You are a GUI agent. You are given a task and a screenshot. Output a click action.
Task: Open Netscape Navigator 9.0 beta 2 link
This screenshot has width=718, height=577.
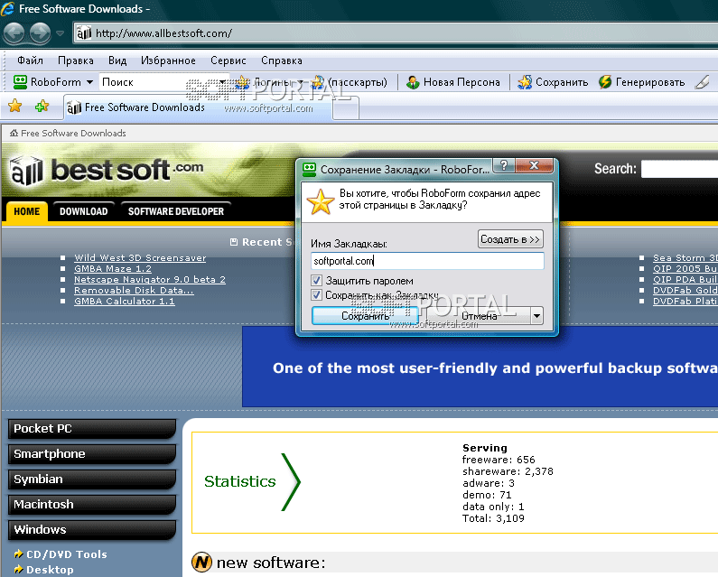(x=150, y=279)
